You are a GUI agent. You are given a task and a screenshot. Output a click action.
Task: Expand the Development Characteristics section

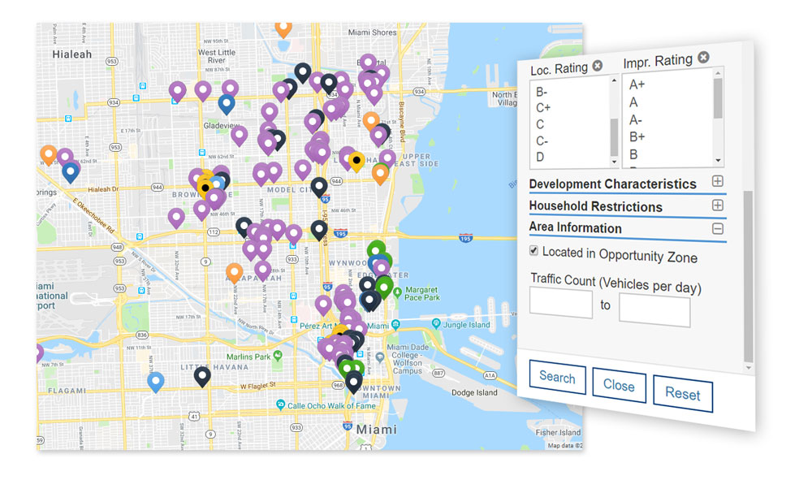pos(717,181)
